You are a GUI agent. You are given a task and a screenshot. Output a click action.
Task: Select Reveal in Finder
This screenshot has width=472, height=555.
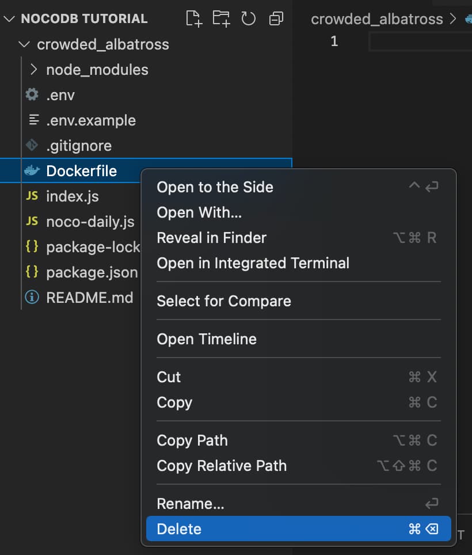point(299,238)
